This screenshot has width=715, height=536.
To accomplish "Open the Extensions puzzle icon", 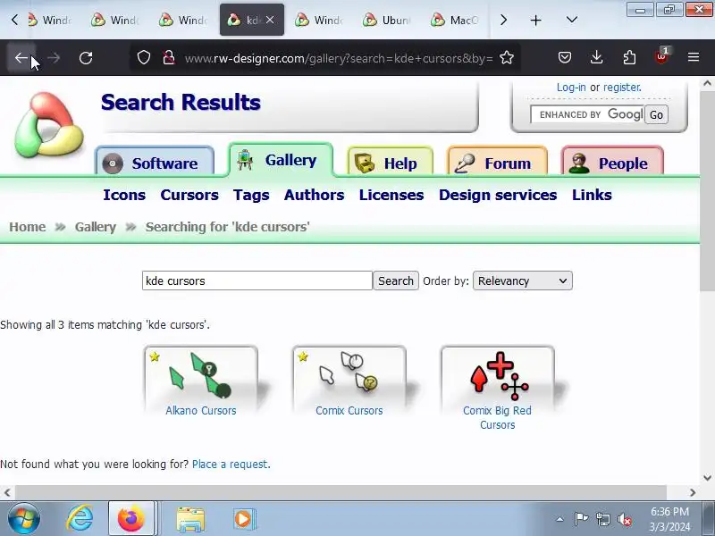I will [x=629, y=57].
